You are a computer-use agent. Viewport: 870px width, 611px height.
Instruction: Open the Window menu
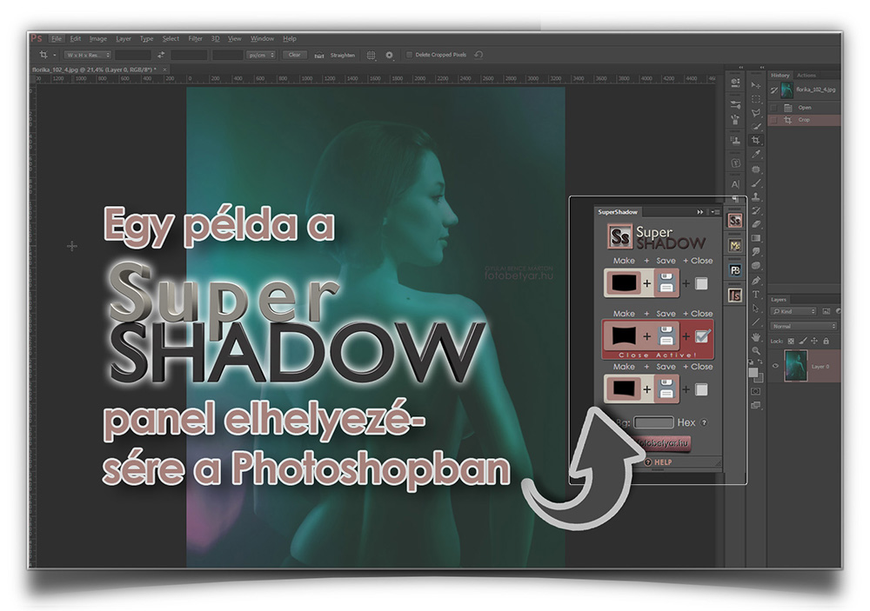(x=262, y=39)
